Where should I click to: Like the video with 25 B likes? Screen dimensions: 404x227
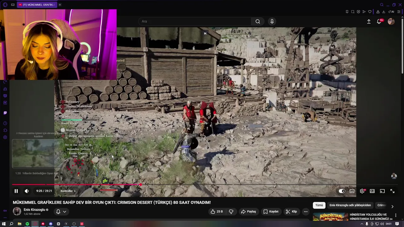(217, 212)
